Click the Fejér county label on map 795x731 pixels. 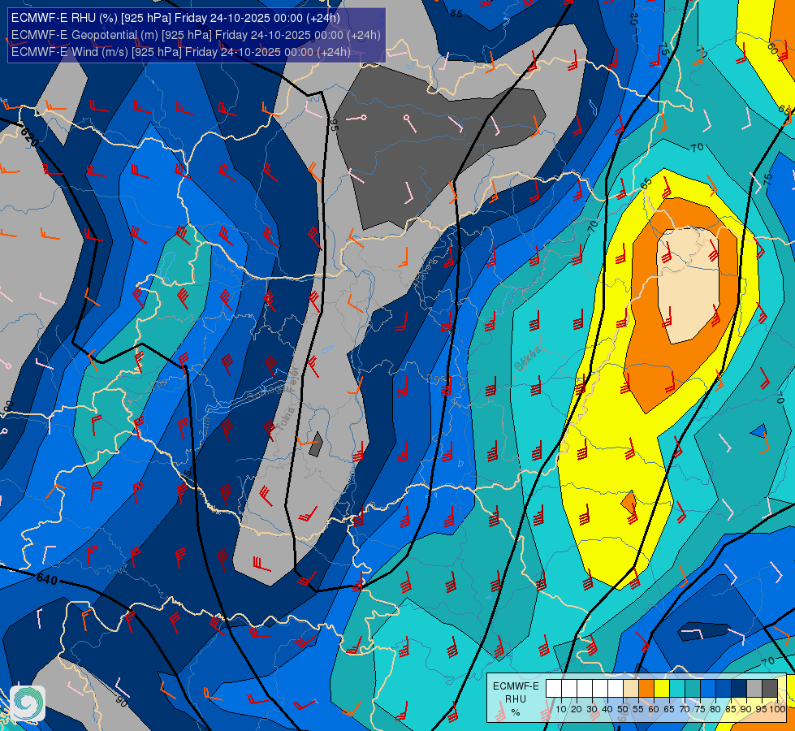292,379
